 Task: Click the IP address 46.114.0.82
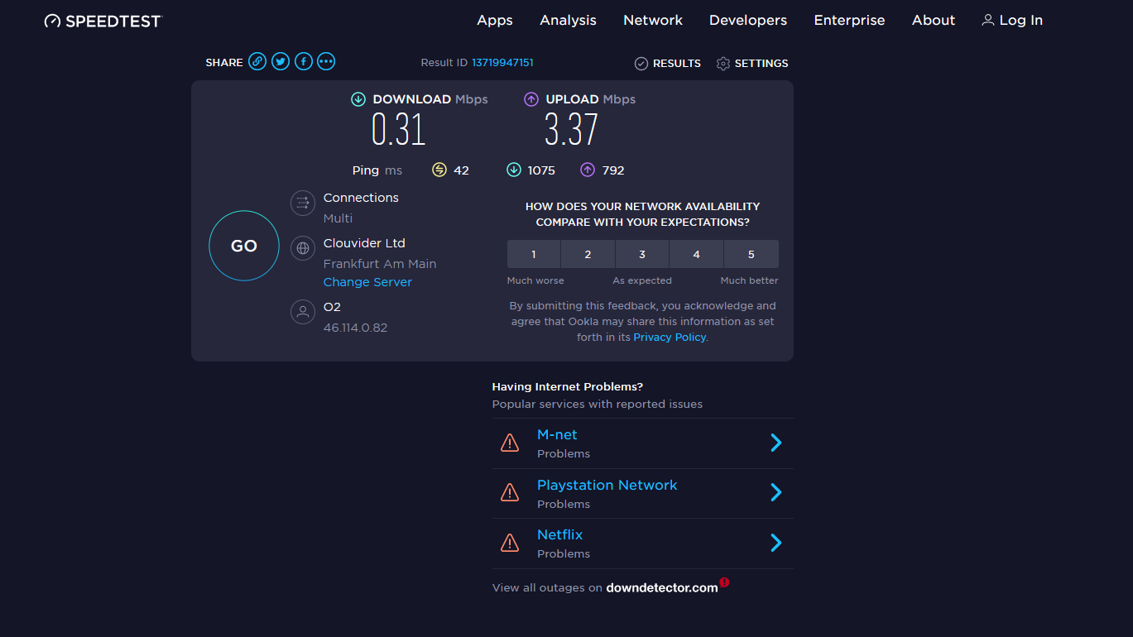(x=355, y=328)
